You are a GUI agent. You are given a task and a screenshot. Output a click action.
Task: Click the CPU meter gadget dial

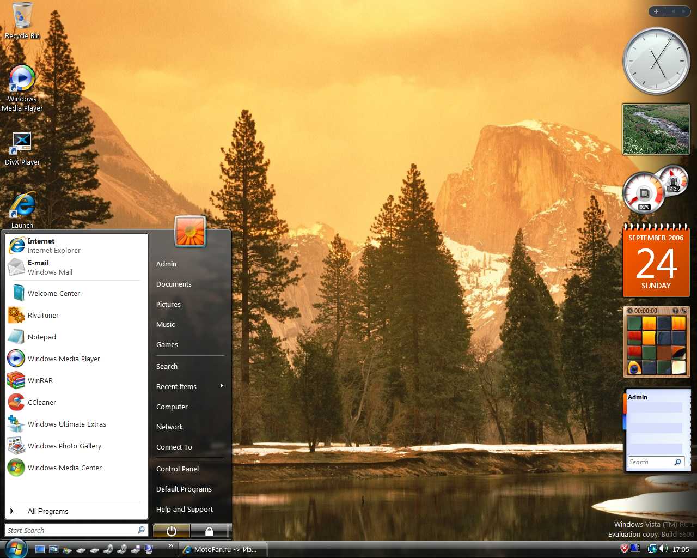(x=644, y=193)
